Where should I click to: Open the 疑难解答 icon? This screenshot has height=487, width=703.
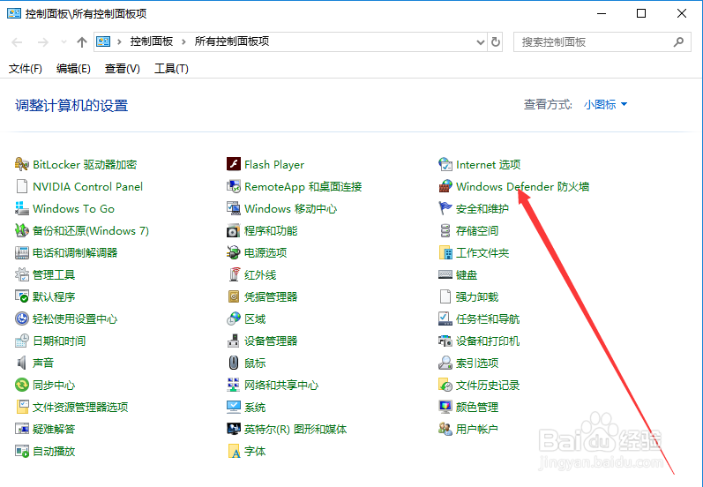(21, 429)
